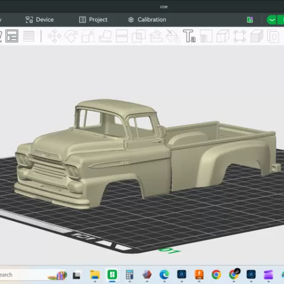Select the Rotate tool
The width and height of the screenshot is (284, 284).
click(71, 36)
